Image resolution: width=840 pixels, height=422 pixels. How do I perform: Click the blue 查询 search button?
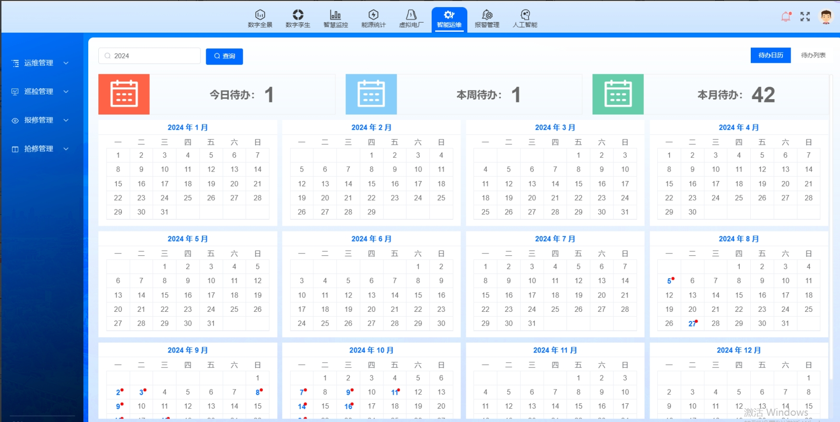pyautogui.click(x=225, y=56)
